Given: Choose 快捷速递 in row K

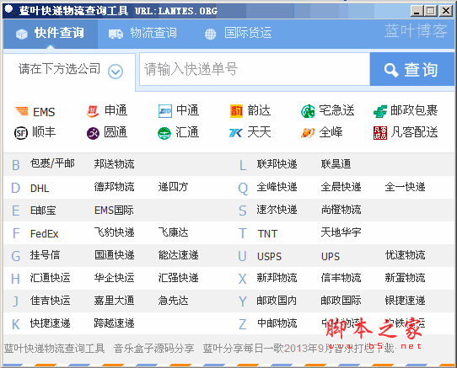Looking at the screenshot, I should point(50,323).
